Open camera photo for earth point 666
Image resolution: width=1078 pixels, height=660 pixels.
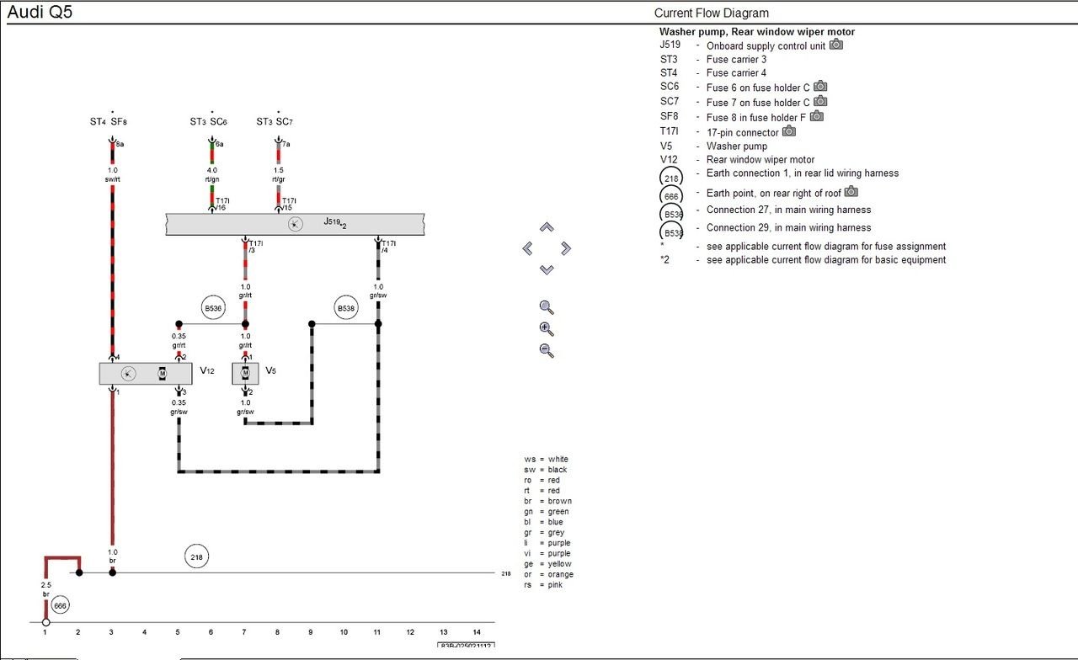[851, 192]
